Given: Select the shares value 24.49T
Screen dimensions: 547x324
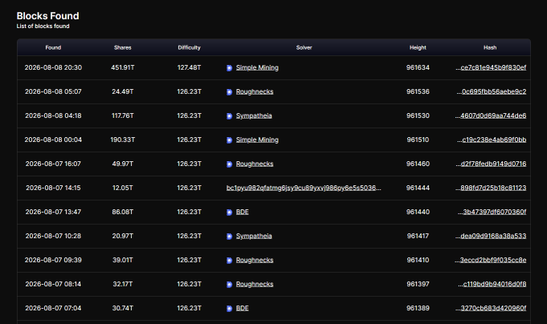Looking at the screenshot, I should click(123, 91).
